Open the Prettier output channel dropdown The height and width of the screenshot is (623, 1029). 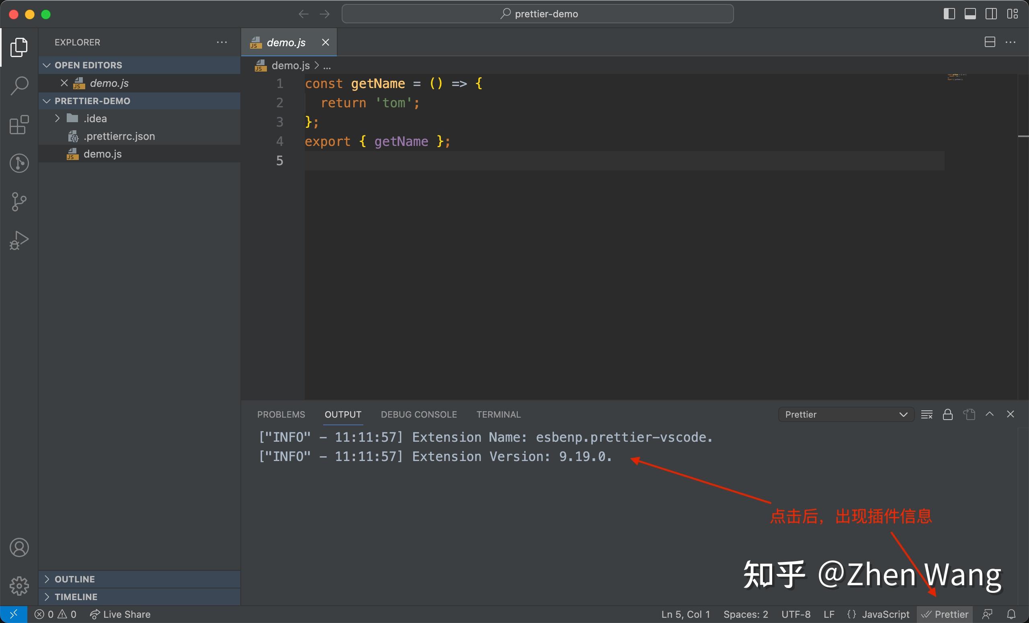(845, 414)
